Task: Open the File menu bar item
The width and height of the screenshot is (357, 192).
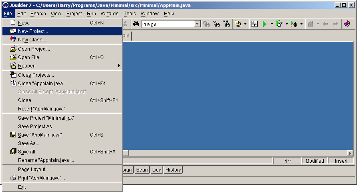Action: click(x=8, y=14)
